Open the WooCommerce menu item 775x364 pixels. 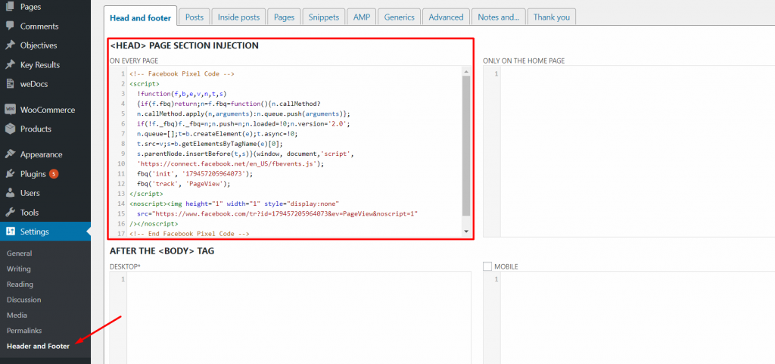point(48,110)
